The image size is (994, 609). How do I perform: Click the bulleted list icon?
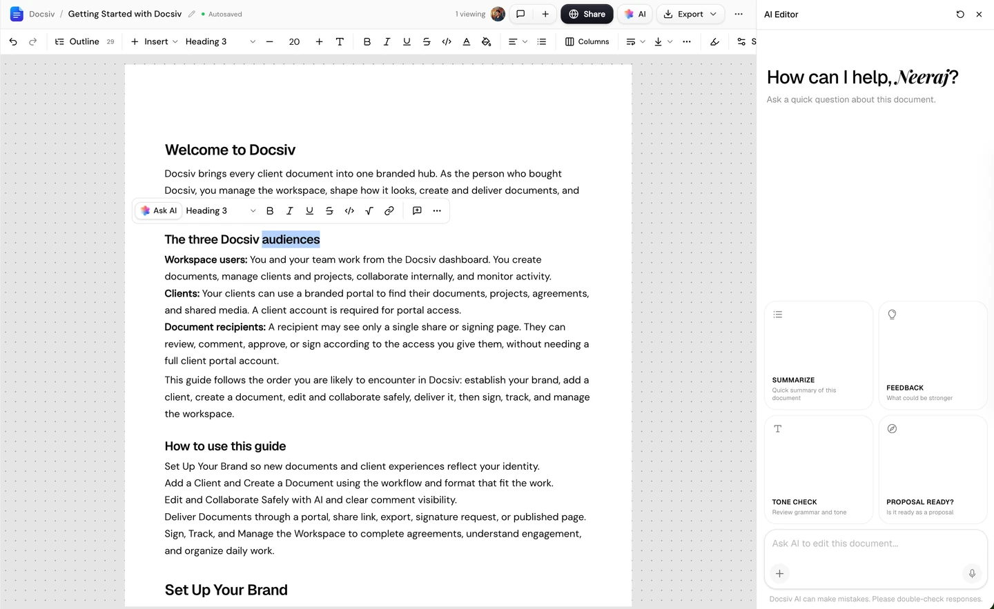tap(542, 41)
